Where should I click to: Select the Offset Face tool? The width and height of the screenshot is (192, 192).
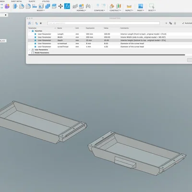click(x=54, y=6)
